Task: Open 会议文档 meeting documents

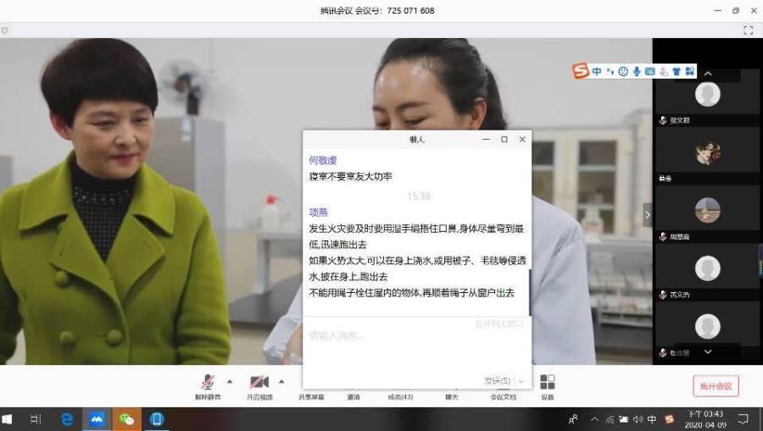Action: 503,396
